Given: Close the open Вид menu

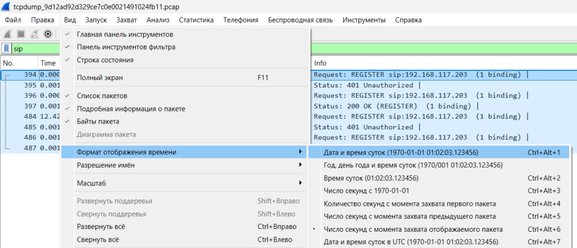Looking at the screenshot, I should click(x=69, y=20).
